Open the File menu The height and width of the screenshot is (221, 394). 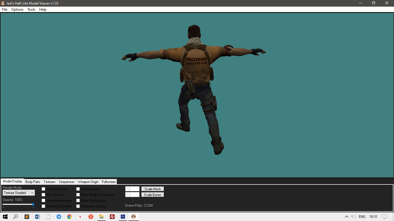(5, 9)
